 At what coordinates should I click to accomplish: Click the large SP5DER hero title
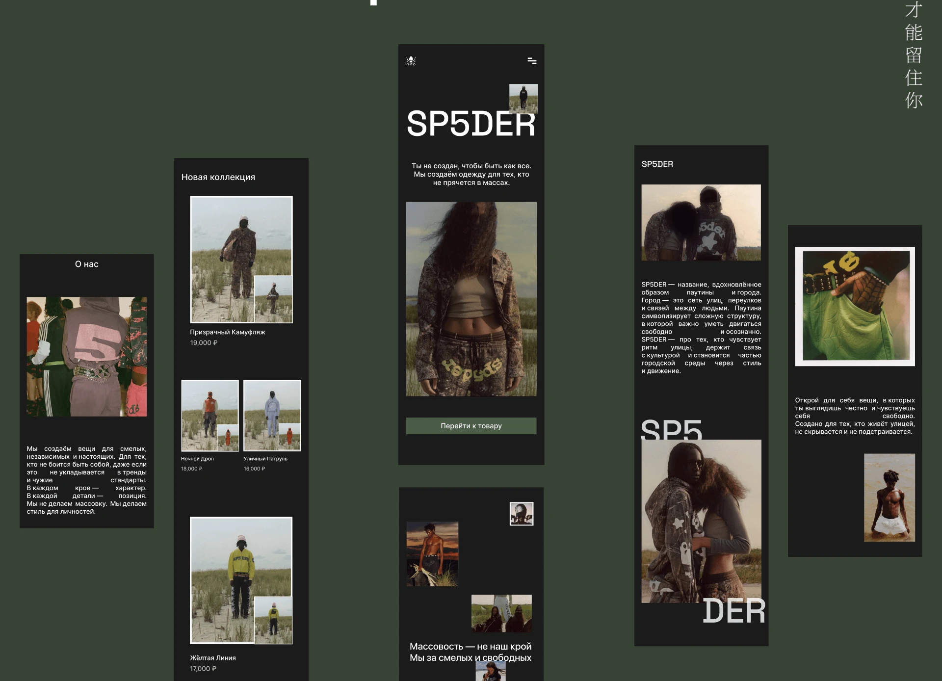pyautogui.click(x=470, y=125)
